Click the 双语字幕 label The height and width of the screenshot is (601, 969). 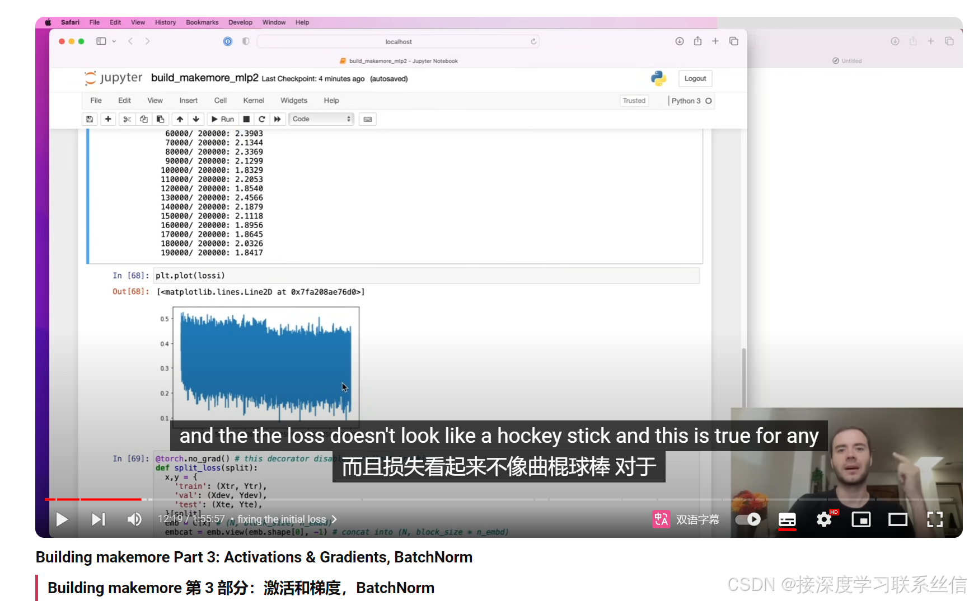(698, 519)
